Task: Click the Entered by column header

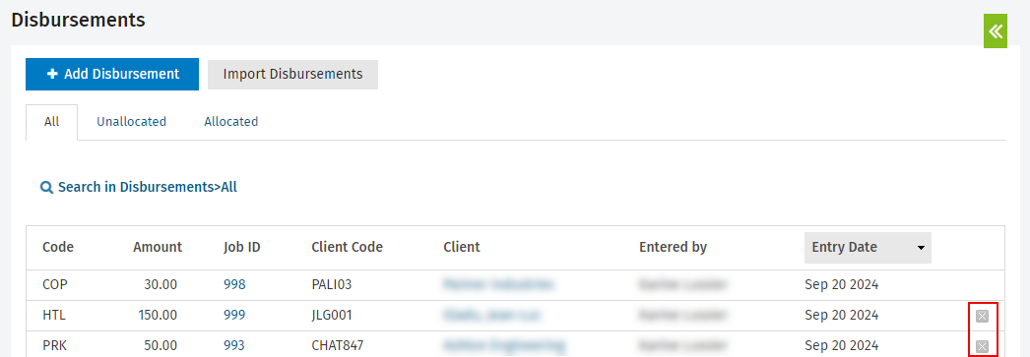Action: 673,248
